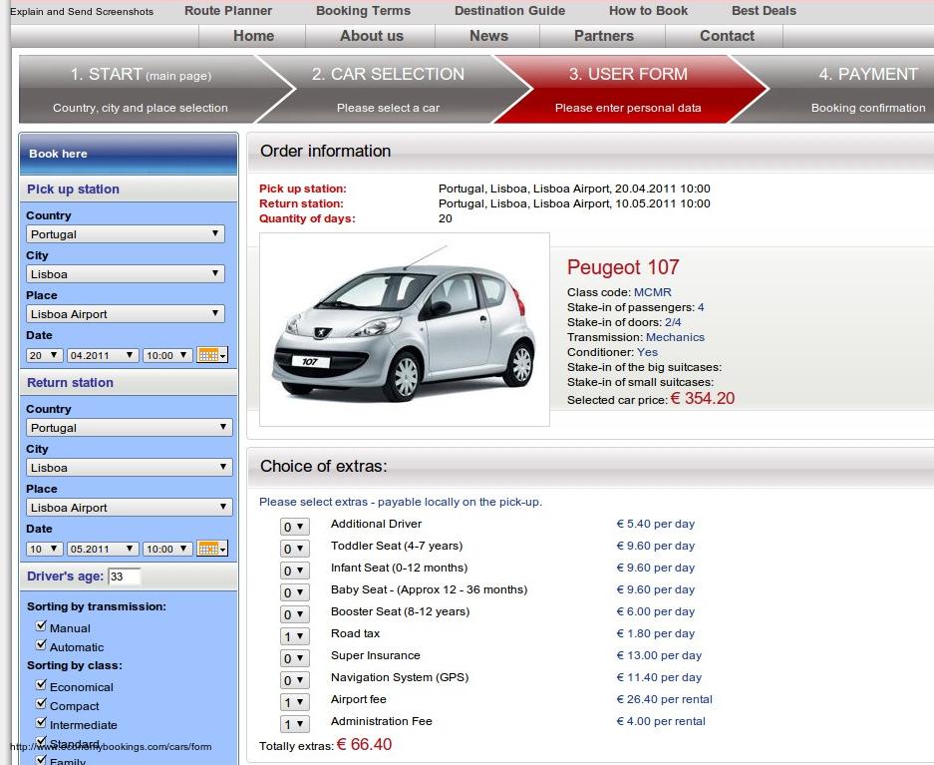
Task: Click the total extras amount € 66.40
Action: (364, 744)
